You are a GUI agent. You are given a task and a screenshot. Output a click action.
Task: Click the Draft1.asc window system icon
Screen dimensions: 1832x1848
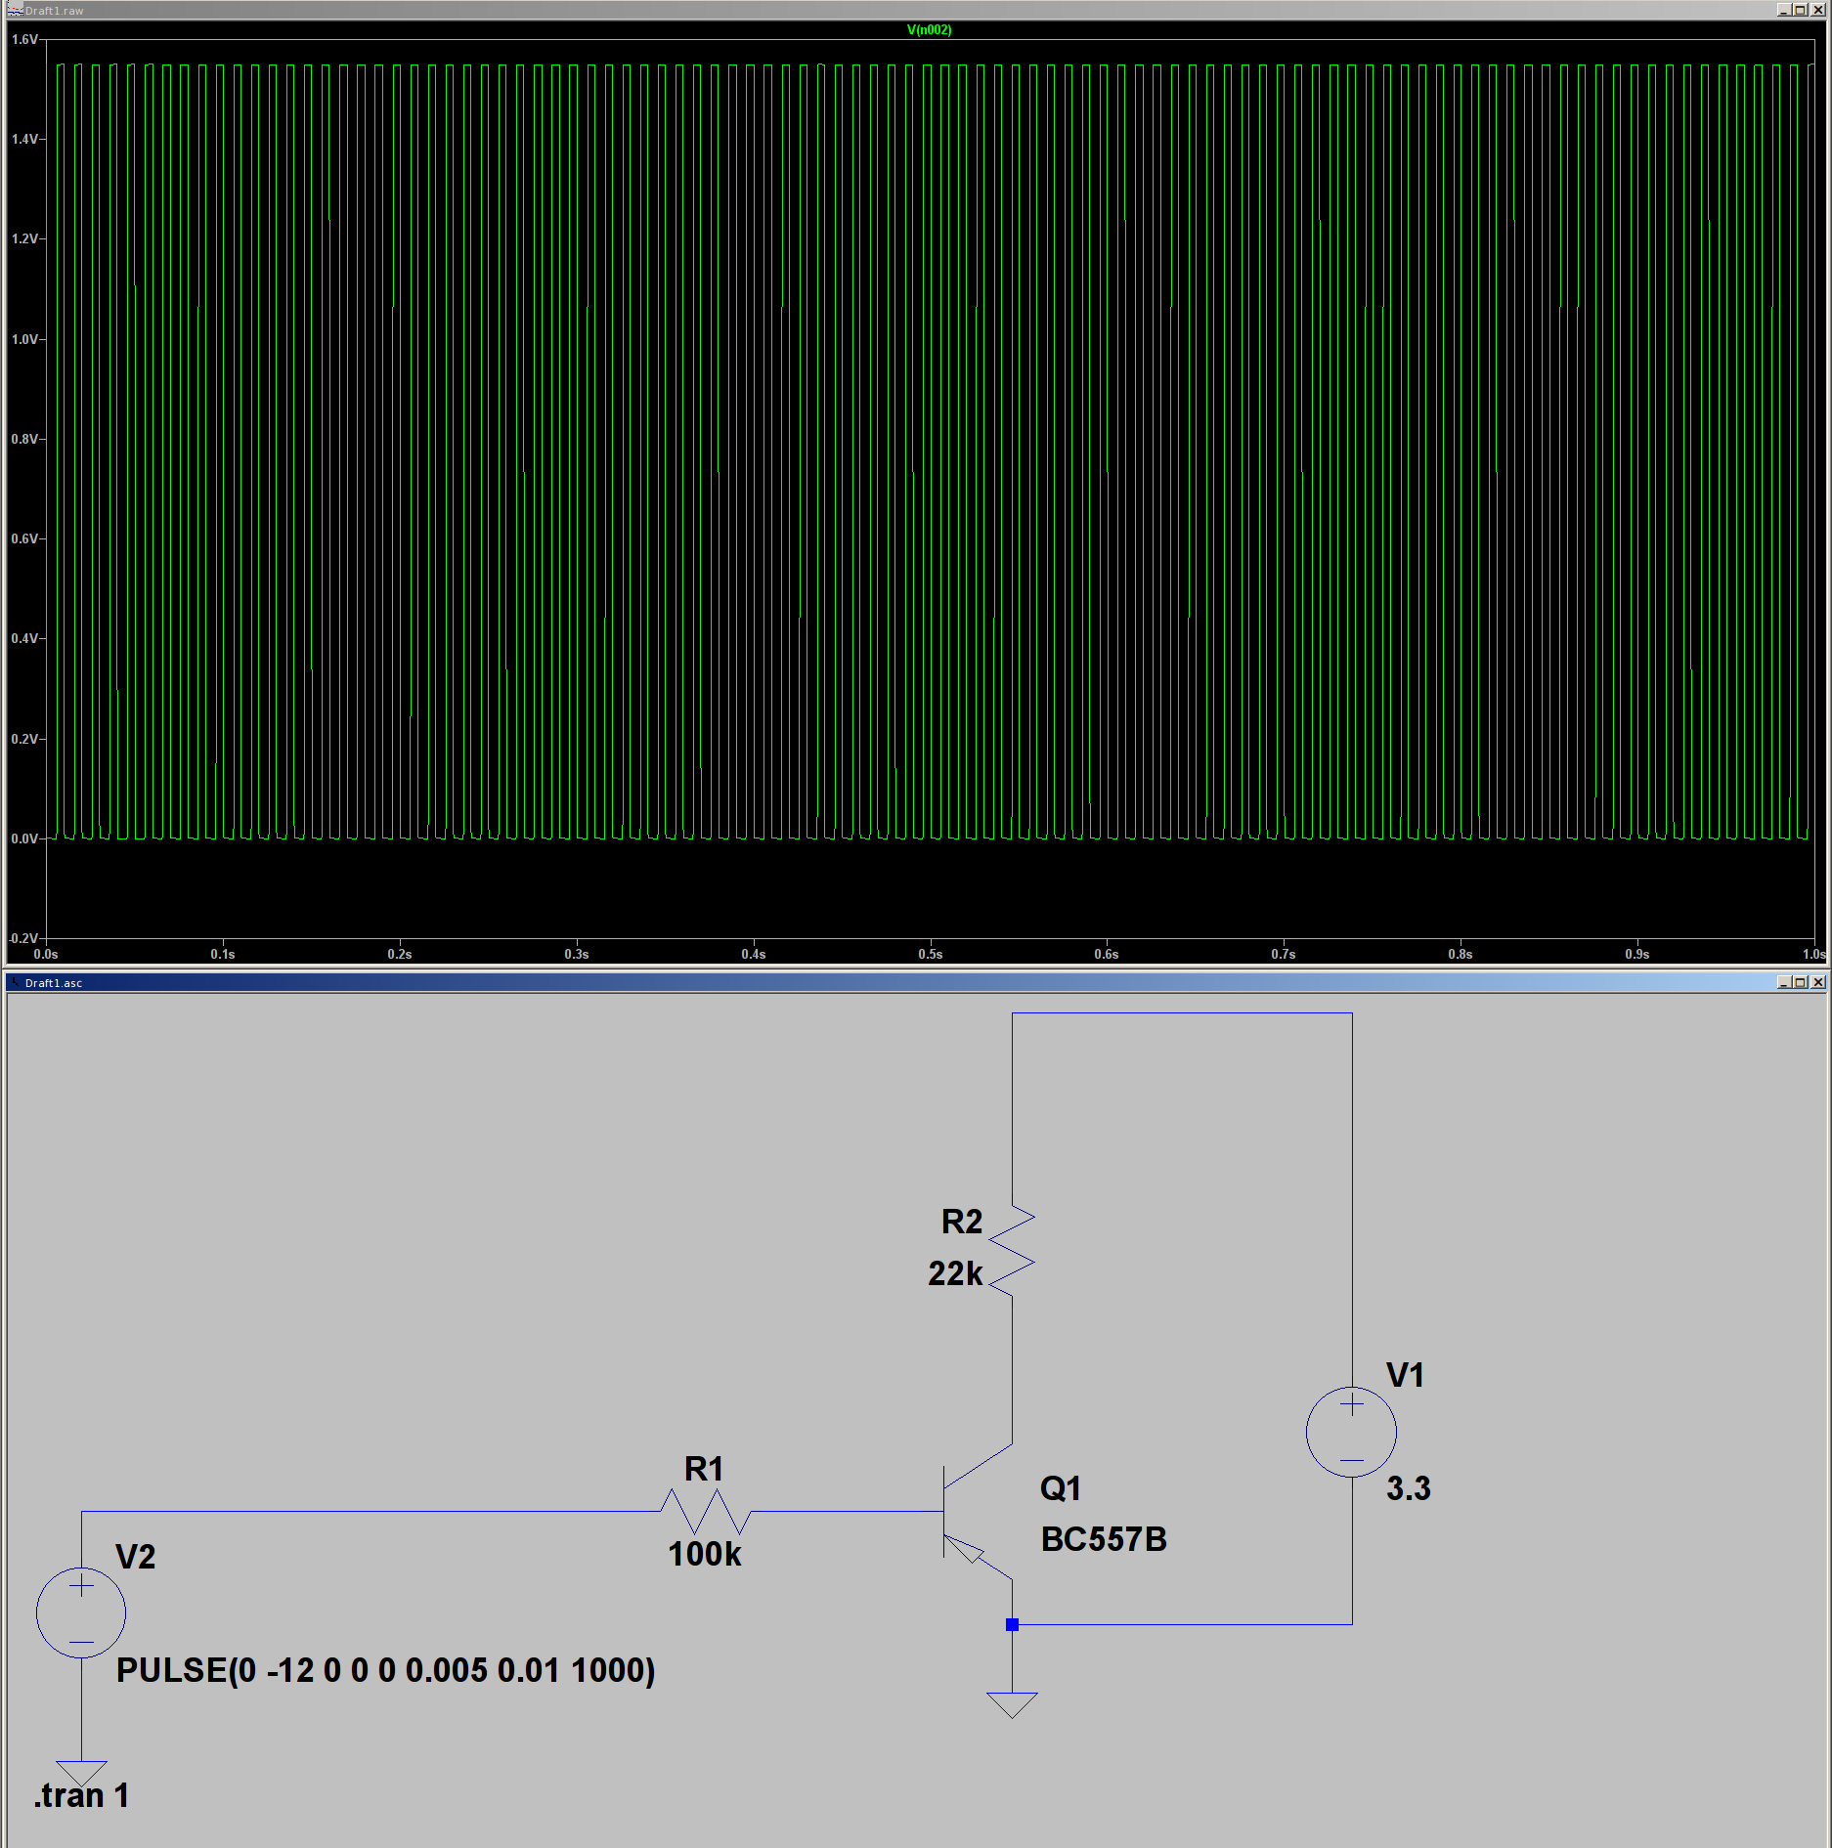(15, 982)
